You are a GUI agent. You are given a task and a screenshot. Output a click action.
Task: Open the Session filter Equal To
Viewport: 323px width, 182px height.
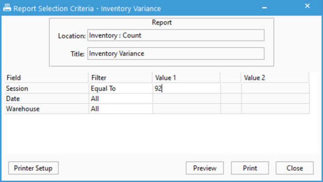pos(121,88)
